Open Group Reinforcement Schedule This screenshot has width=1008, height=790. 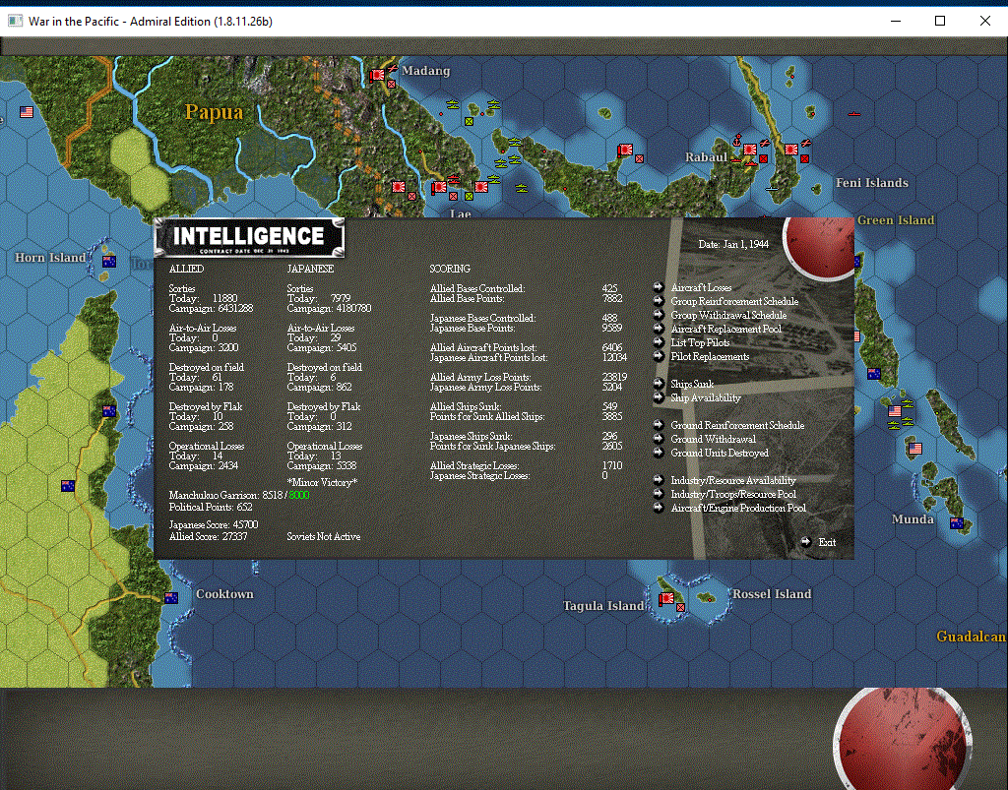point(734,301)
